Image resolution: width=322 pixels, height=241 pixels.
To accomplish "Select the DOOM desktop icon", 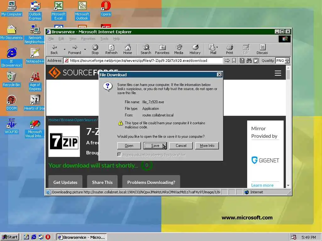I will (x=11, y=103).
